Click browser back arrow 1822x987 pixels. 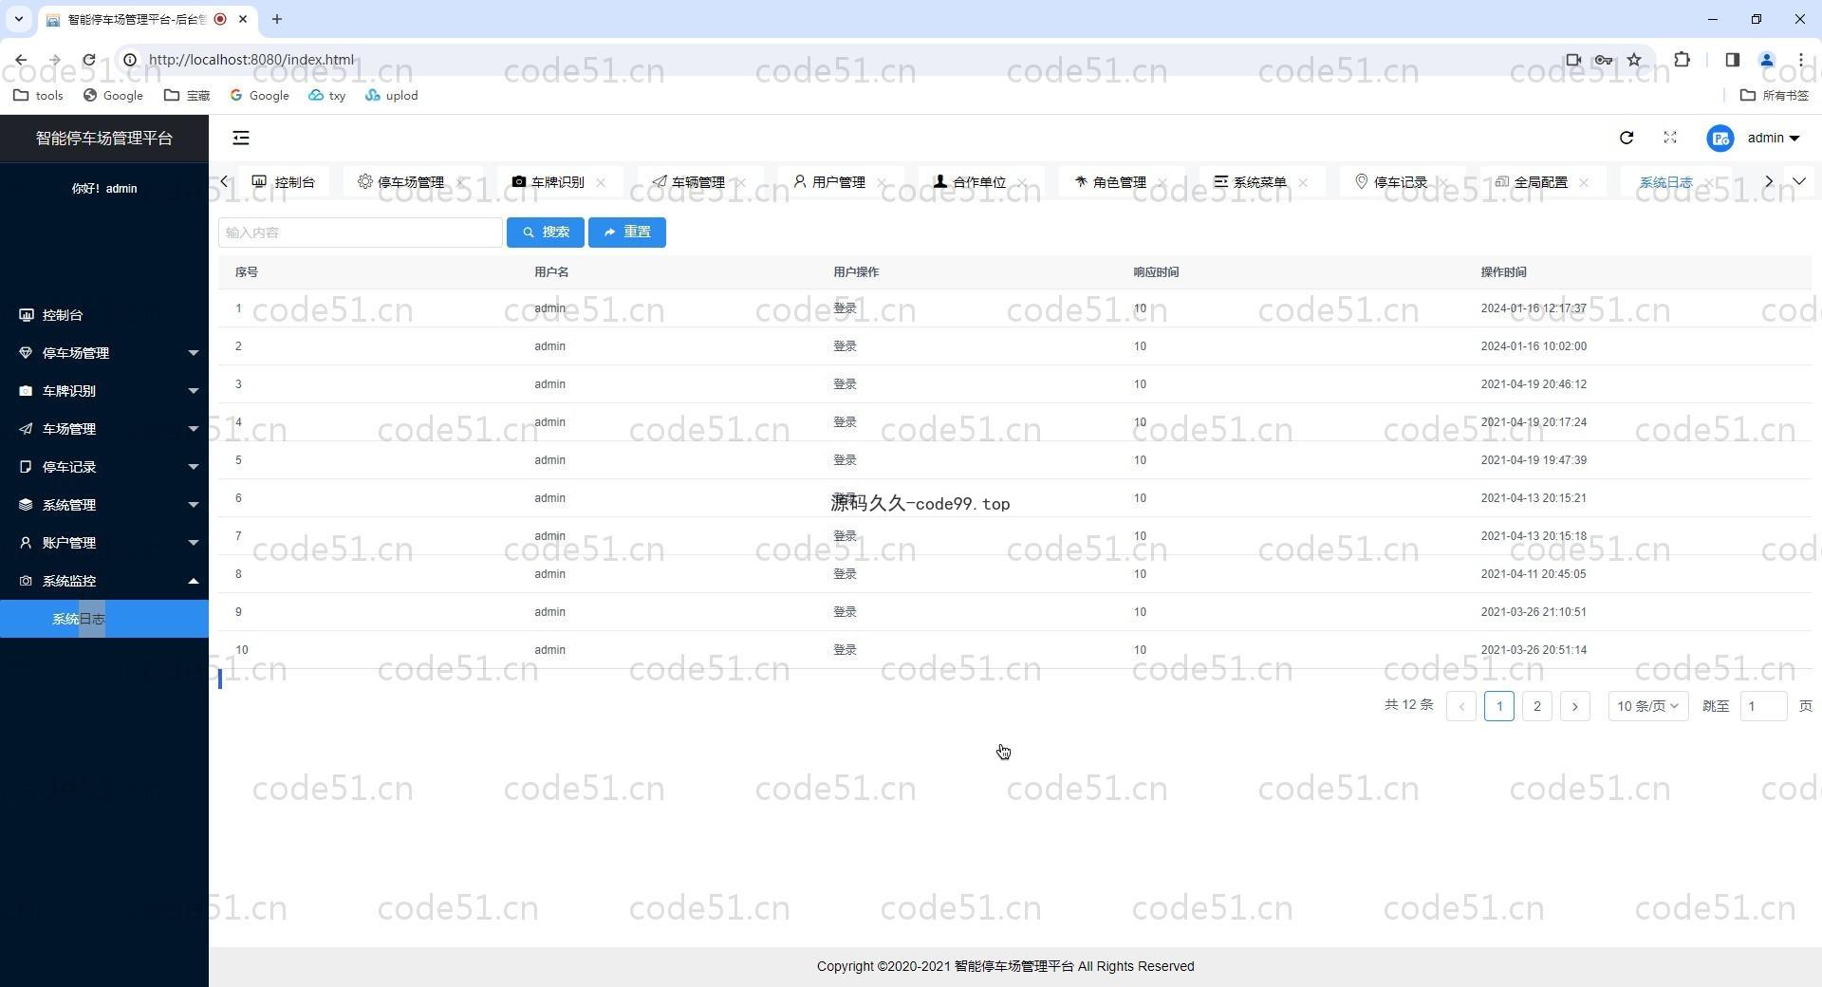[21, 60]
